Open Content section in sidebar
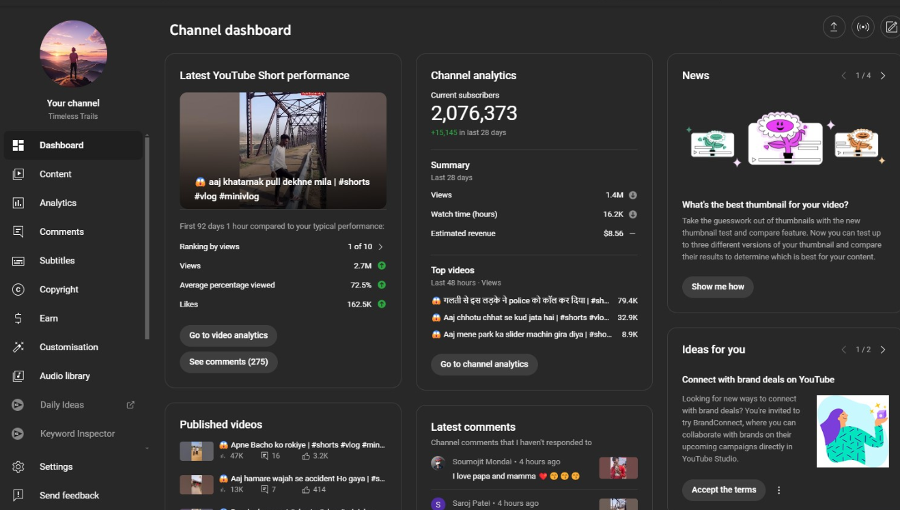Screen dimensions: 900x510 [73, 174]
